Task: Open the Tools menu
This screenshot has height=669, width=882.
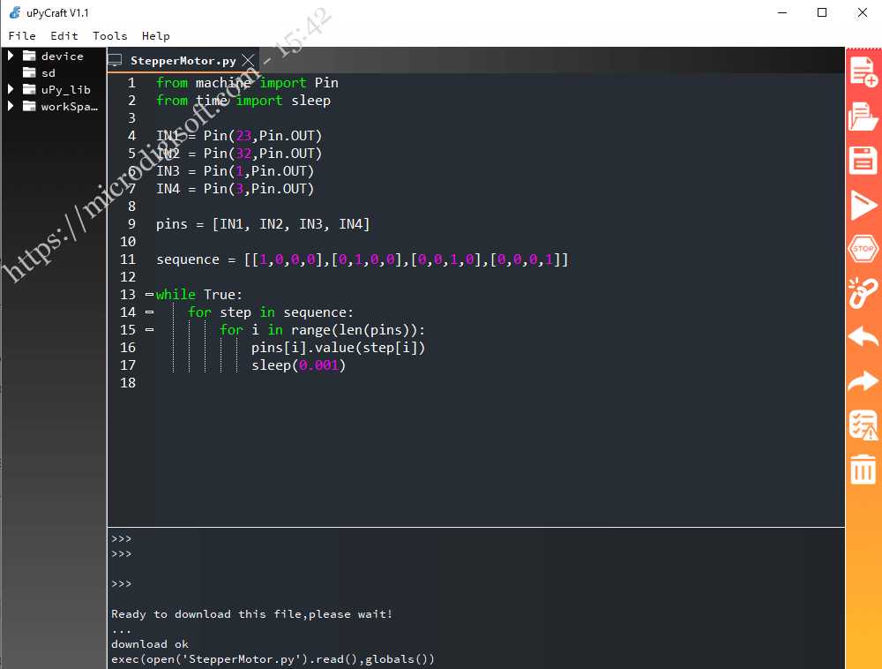Action: pyautogui.click(x=109, y=36)
